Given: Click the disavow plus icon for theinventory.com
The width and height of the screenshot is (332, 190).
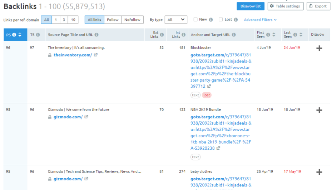Looking at the screenshot, I should coord(319,48).
